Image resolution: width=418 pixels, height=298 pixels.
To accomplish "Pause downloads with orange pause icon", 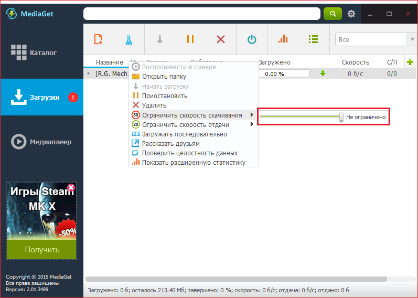I will coord(190,39).
